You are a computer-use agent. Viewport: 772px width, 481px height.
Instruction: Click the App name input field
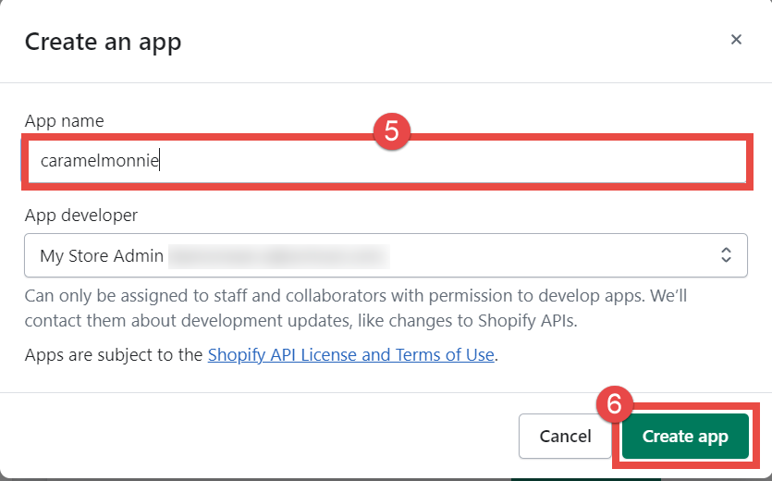pos(387,161)
